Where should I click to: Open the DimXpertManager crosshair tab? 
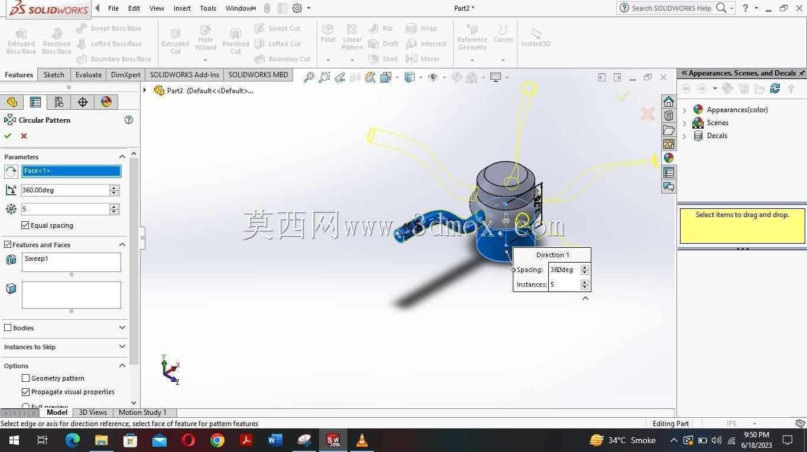pos(83,102)
